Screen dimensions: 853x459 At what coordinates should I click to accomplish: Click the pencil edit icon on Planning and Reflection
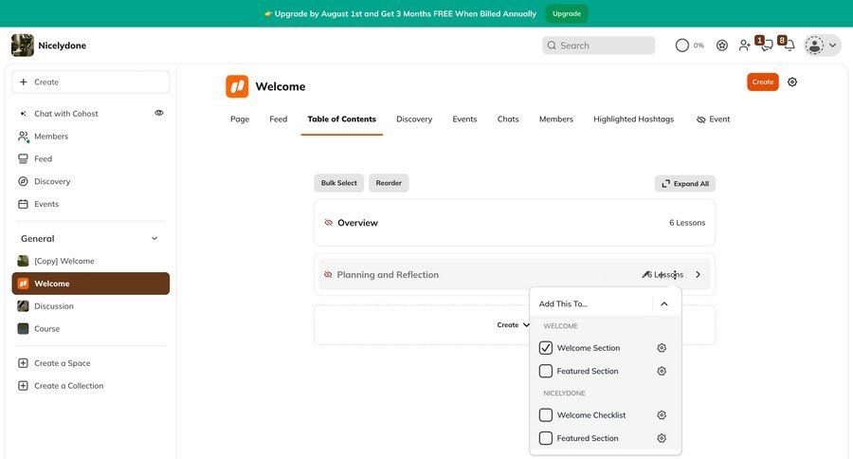[x=645, y=274]
